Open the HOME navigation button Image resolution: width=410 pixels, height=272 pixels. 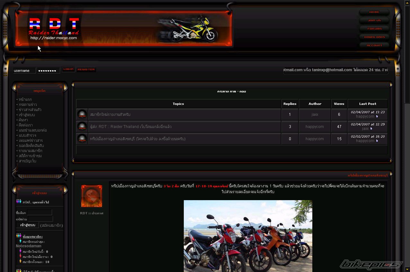pyautogui.click(x=374, y=12)
